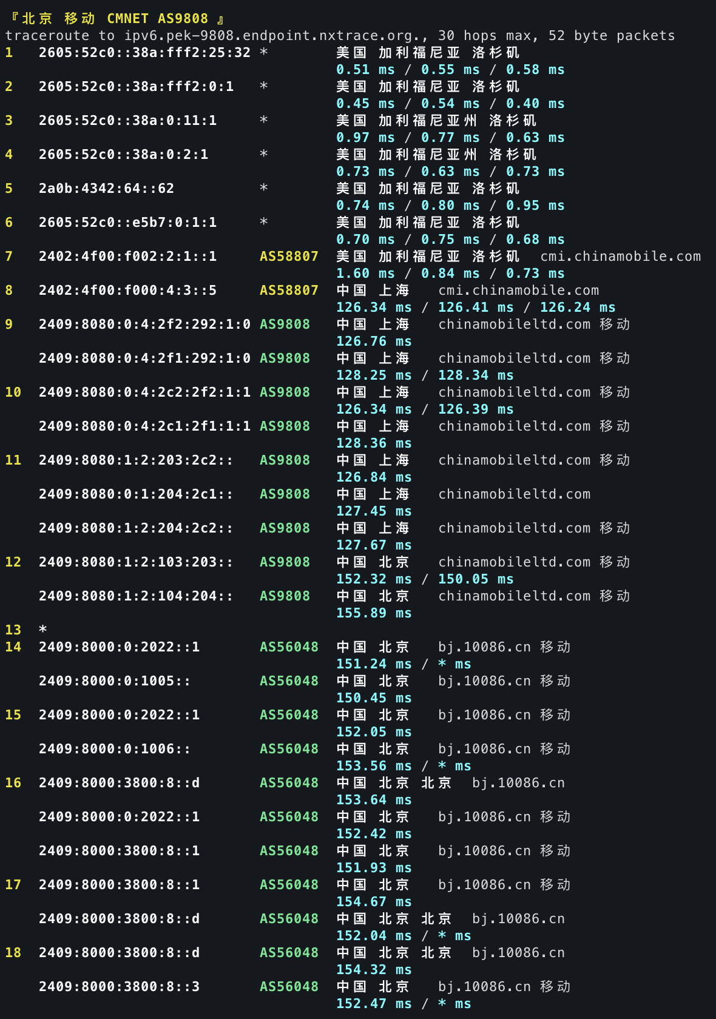
Task: Select hop 2 address 2605:52c0::38a:fff2:0:1
Action: [x=136, y=87]
